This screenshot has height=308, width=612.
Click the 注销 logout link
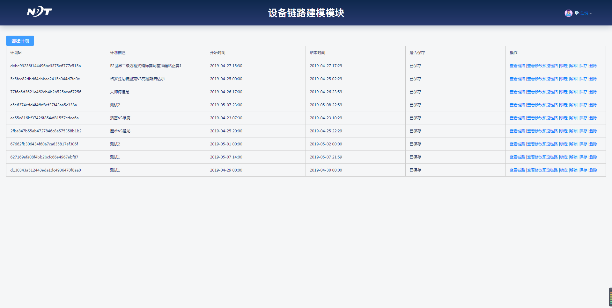584,13
